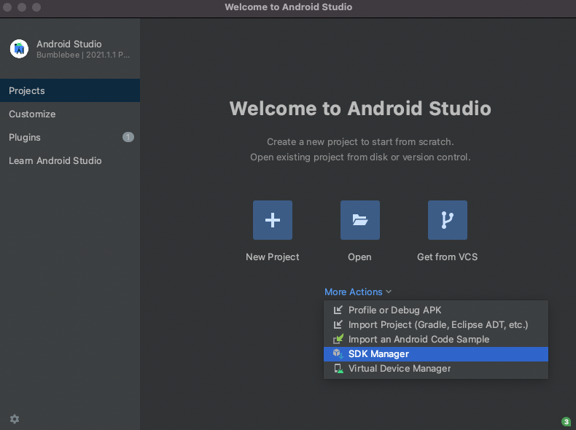This screenshot has width=576, height=430.
Task: Click the SDK Manager cube icon
Action: [338, 353]
